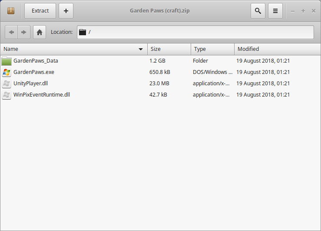Click GardenPaws_Data's modified date
The image size is (321, 231).
(x=263, y=61)
